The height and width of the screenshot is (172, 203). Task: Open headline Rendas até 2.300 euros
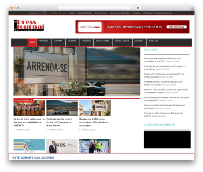point(93,122)
